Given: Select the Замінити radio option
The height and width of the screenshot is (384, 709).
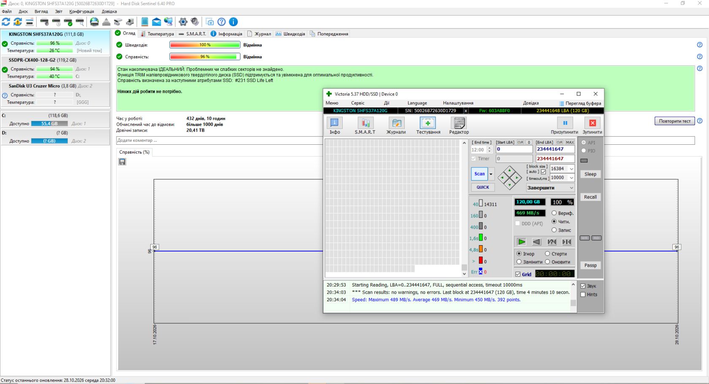Looking at the screenshot, I should [x=519, y=262].
